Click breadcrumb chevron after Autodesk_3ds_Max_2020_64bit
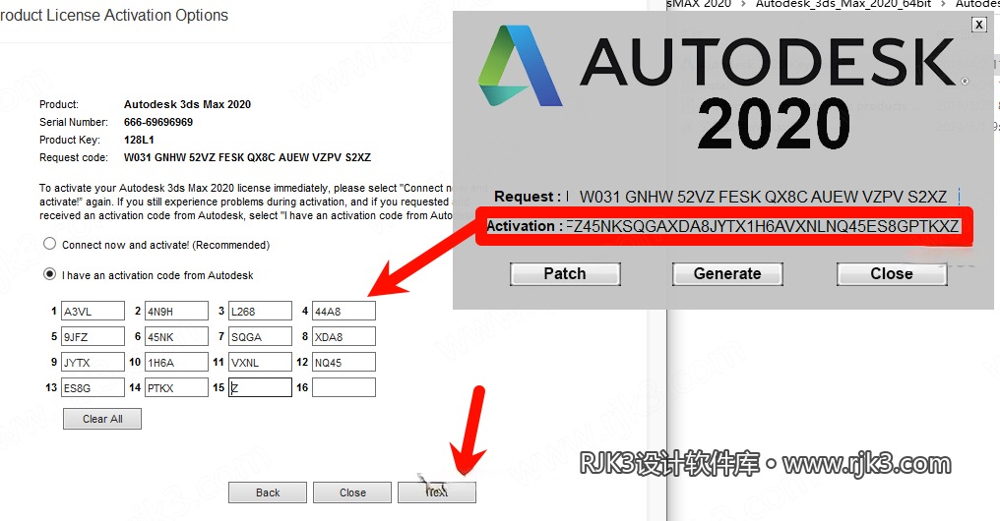1000x521 pixels. (943, 4)
